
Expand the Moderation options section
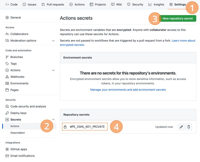(x=53, y=40)
